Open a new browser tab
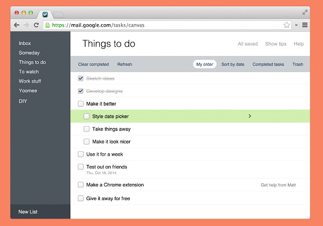 pyautogui.click(x=58, y=15)
